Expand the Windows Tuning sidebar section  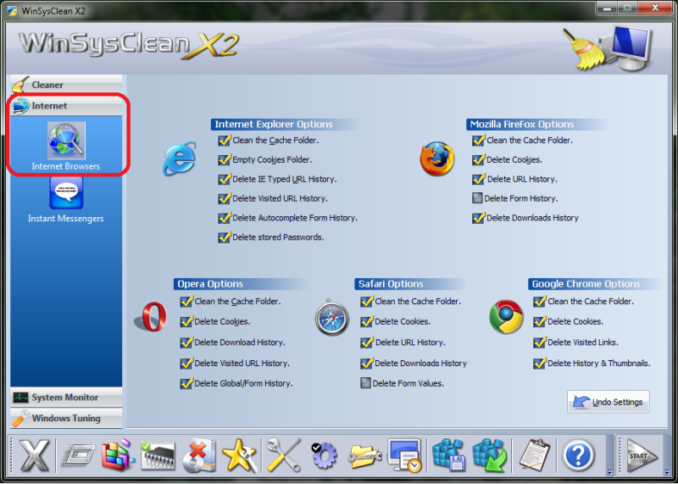click(66, 418)
